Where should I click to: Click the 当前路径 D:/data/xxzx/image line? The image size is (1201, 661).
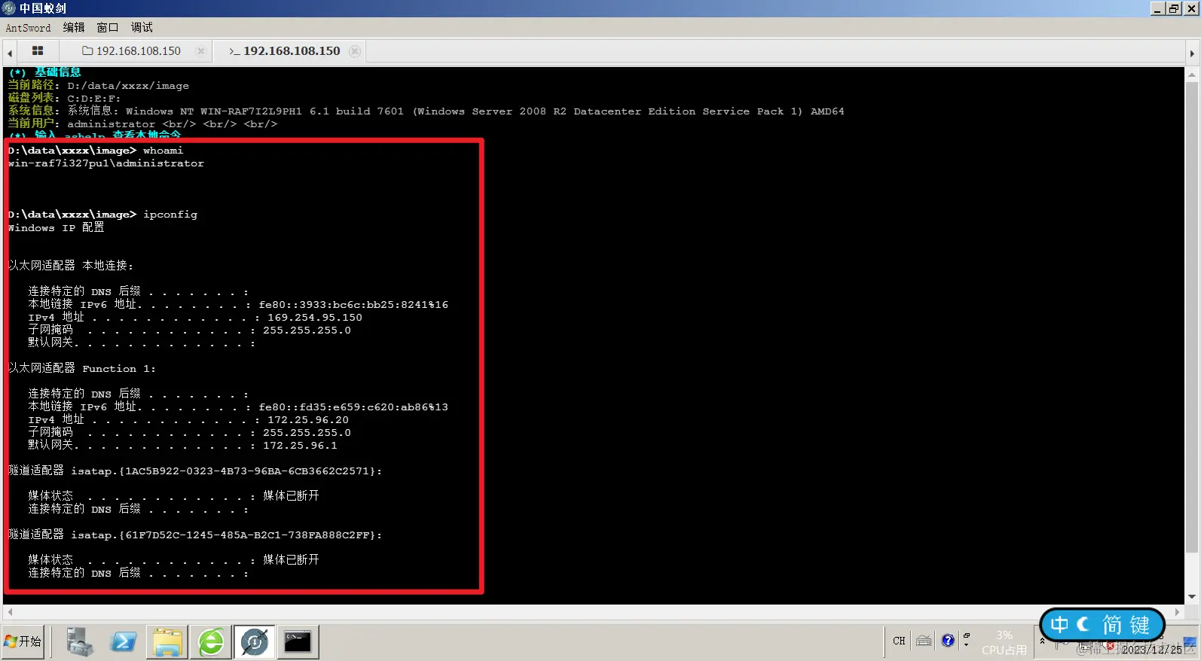pyautogui.click(x=99, y=86)
